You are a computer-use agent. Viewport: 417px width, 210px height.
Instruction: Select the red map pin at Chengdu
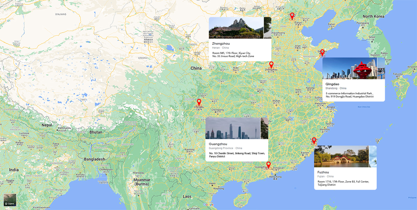coord(199,102)
